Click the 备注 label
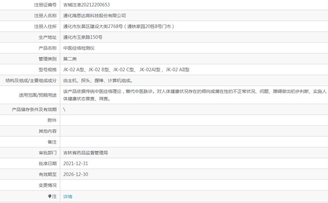Screen dimensions: 328x203 pyautogui.click(x=52, y=142)
